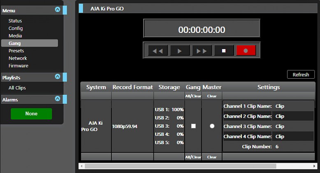The height and width of the screenshot is (173, 320).
Task: Click the Settings column header
Action: pyautogui.click(x=269, y=87)
